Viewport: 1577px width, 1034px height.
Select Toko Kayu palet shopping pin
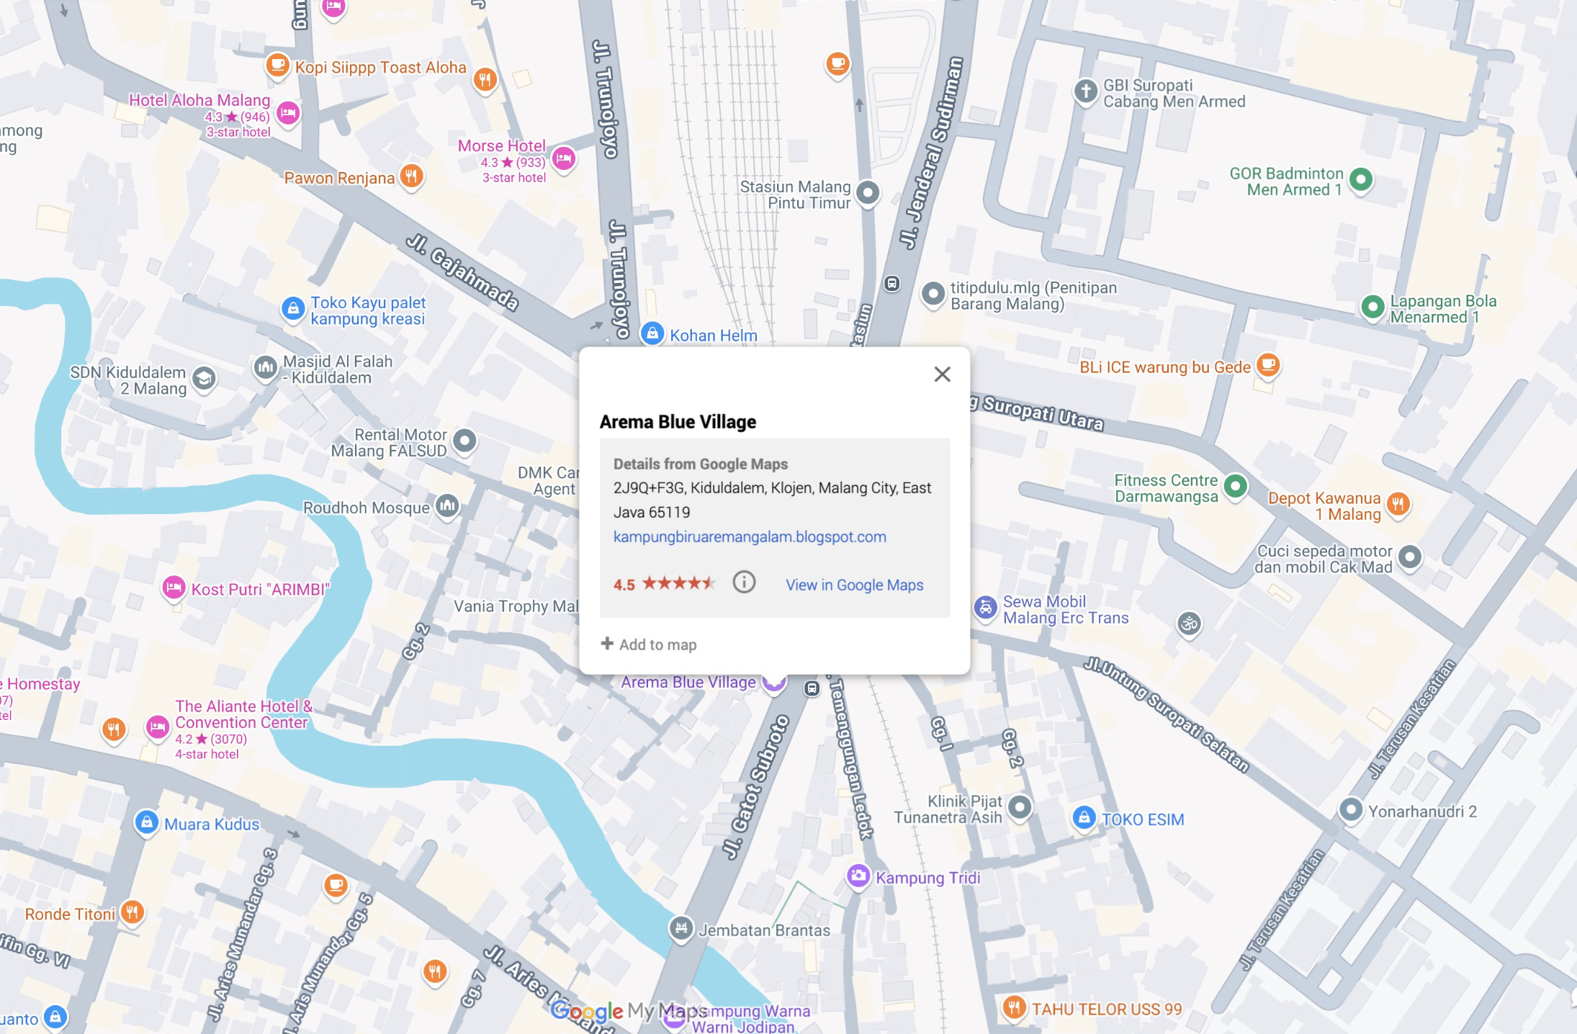(292, 310)
